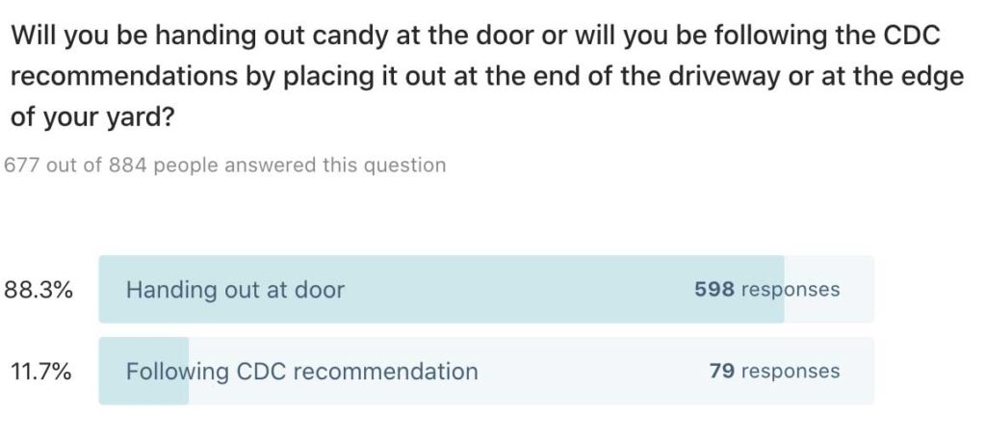Select the 'Following CDC recommendation' option label
Image resolution: width=986 pixels, height=439 pixels.
(x=301, y=372)
